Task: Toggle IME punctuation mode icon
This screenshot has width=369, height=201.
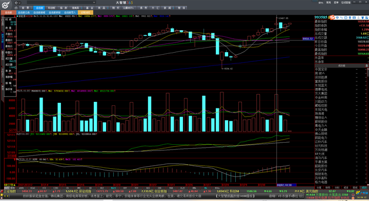Action: [x=341, y=17]
